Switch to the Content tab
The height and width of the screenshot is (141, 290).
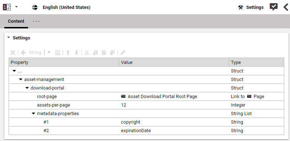pos(16,21)
